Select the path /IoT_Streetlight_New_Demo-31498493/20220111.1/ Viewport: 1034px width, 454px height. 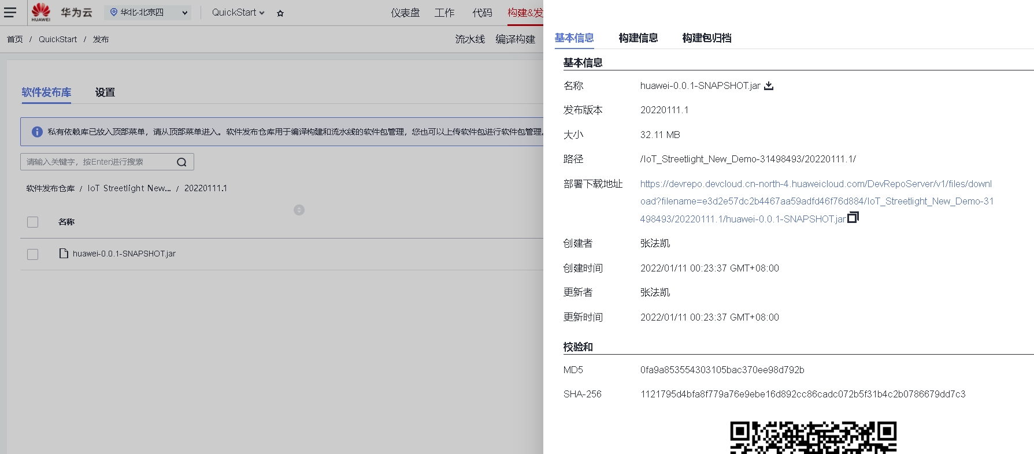pyautogui.click(x=748, y=159)
